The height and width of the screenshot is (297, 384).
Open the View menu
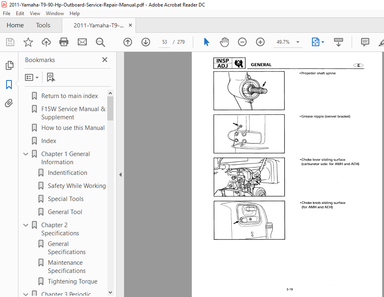[x=35, y=13]
